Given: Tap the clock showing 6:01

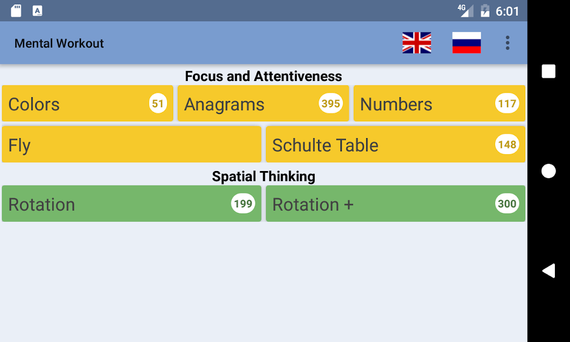Looking at the screenshot, I should click(507, 10).
